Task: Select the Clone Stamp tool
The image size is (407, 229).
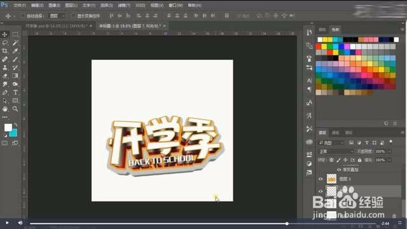Action: (x=4, y=67)
